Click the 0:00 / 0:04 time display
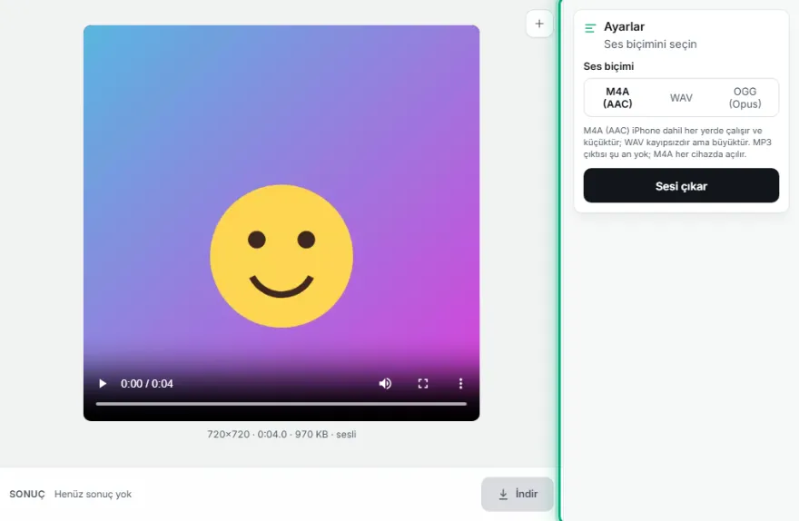 click(x=147, y=384)
